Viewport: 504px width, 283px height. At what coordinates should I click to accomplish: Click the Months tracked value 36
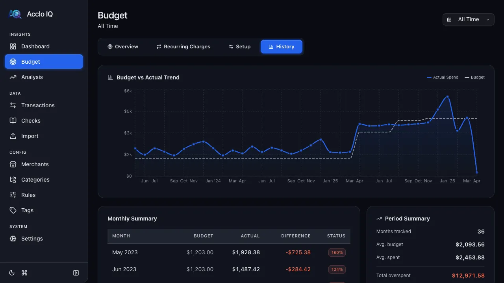(x=481, y=232)
